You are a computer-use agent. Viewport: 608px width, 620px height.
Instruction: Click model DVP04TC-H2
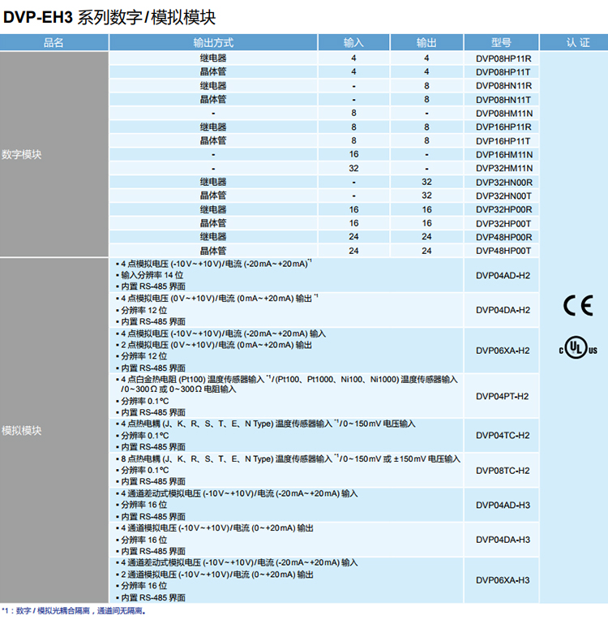503,435
